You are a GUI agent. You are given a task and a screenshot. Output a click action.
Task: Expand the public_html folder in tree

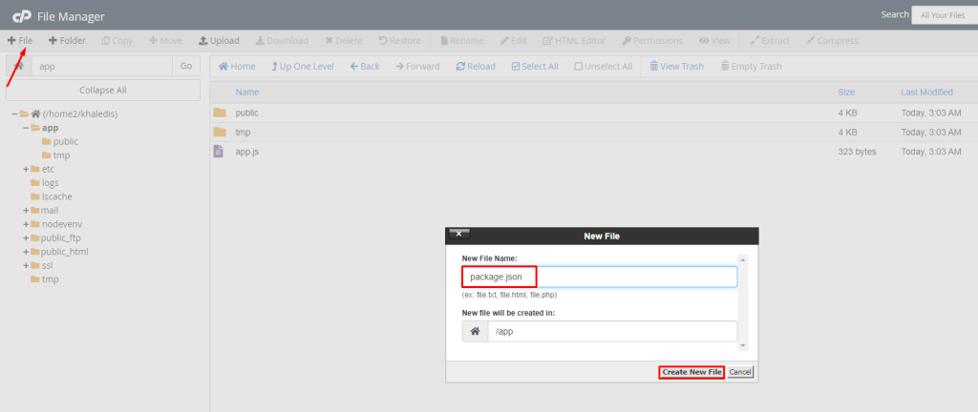pos(26,252)
